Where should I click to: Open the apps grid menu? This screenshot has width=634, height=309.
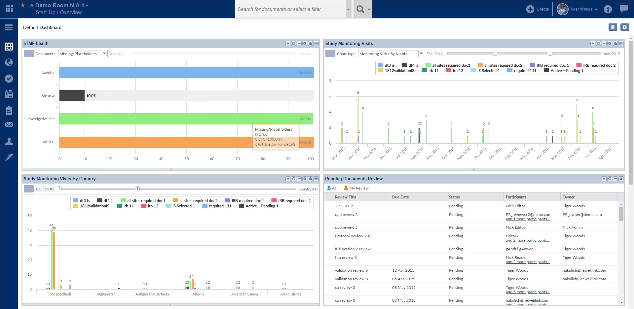click(x=9, y=9)
